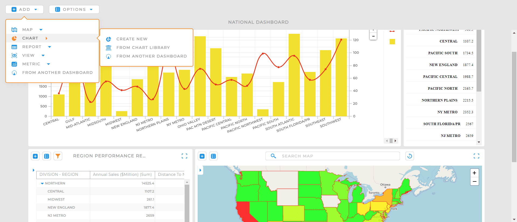Expand Region Performance report to fullscreen
Viewport: 517px width, 222px height.
click(x=184, y=156)
